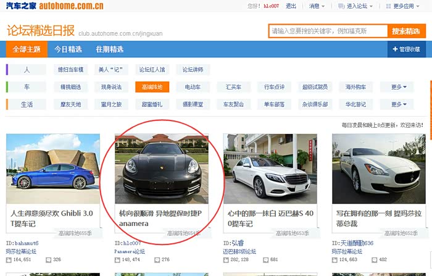This screenshot has width=432, height=276.
Task: Open the white Maybach S400 thumbnail
Action: [x=270, y=169]
